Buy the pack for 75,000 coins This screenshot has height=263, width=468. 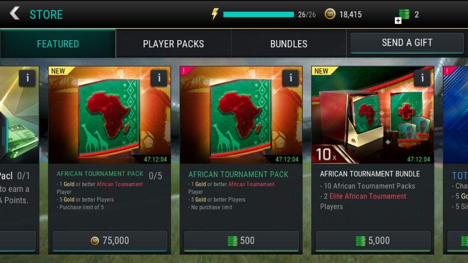pos(110,241)
